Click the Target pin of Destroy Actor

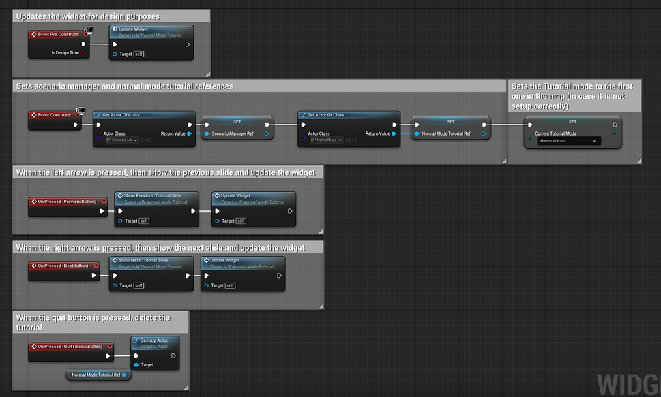click(x=136, y=364)
